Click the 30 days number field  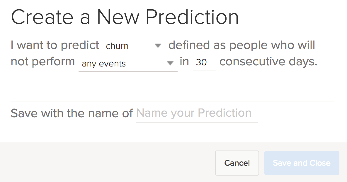[x=204, y=62]
